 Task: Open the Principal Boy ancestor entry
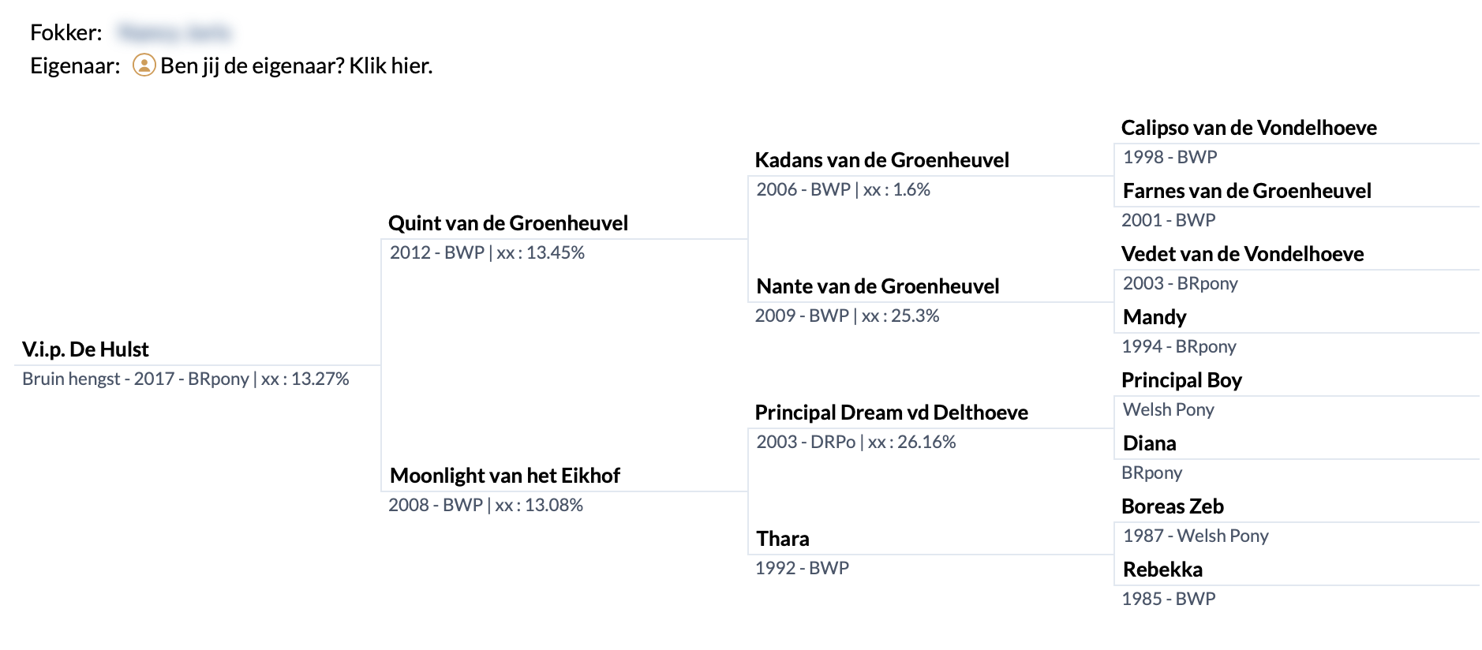1181,380
